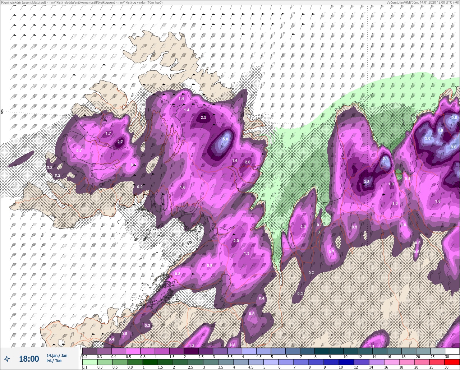Click the 0.9 precipitation value on the map

point(210,265)
